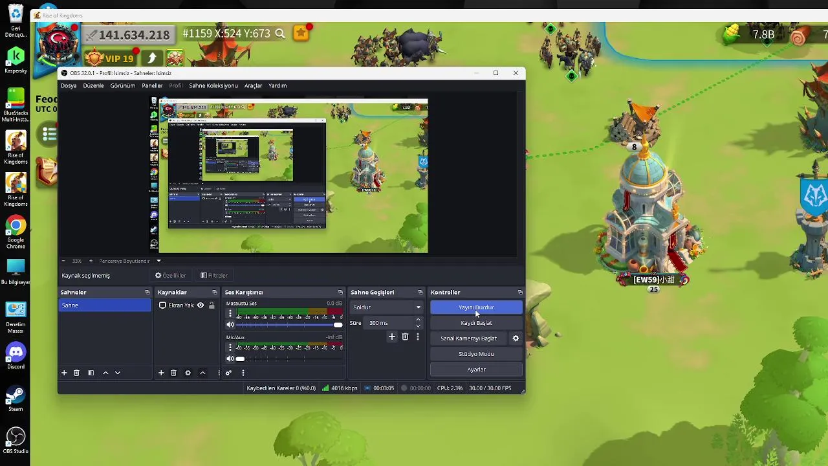This screenshot has width=828, height=466.
Task: Click Yayını Durdur to stop streaming
Action: pyautogui.click(x=476, y=307)
